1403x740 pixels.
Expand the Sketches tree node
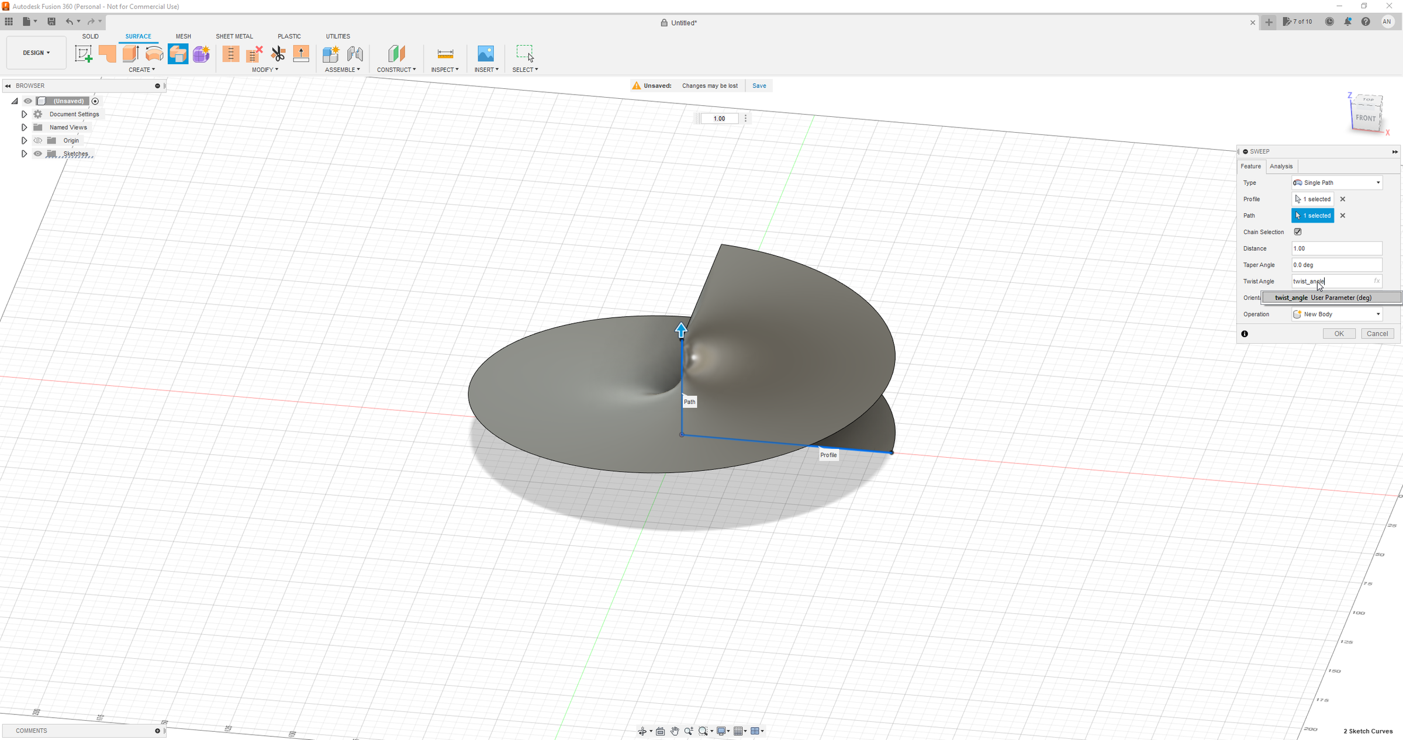coord(24,154)
